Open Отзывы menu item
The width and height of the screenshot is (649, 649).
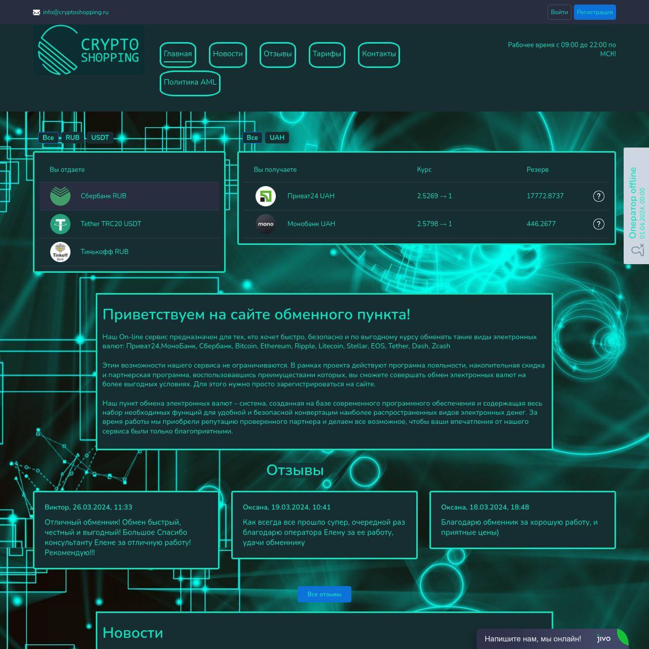click(278, 54)
